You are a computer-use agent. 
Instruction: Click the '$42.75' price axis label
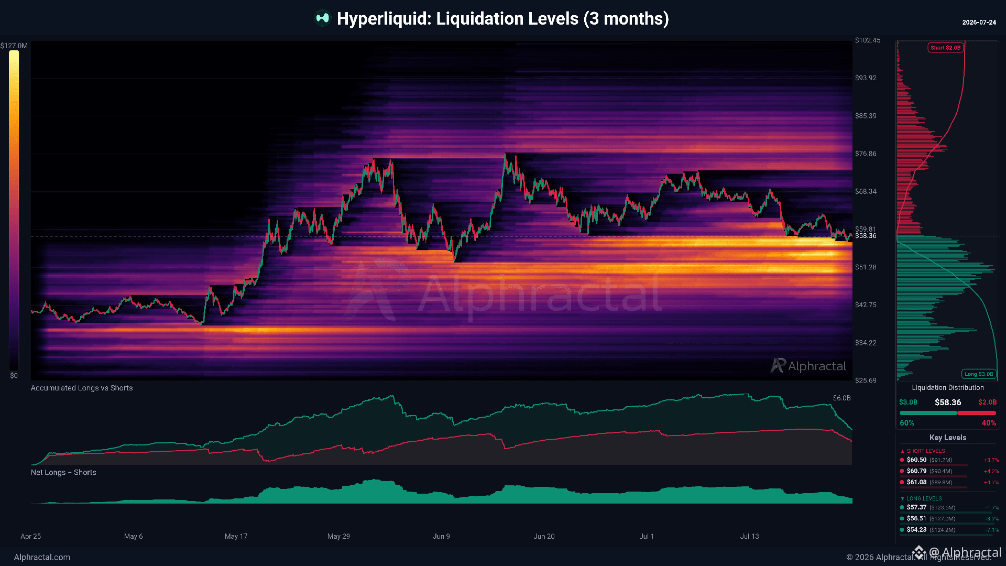[x=866, y=305]
